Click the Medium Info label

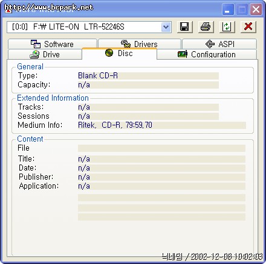pyautogui.click(x=40, y=125)
